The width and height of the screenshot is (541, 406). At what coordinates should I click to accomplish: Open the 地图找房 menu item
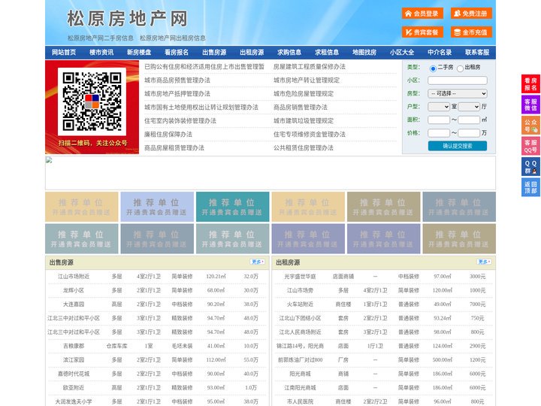click(x=364, y=53)
